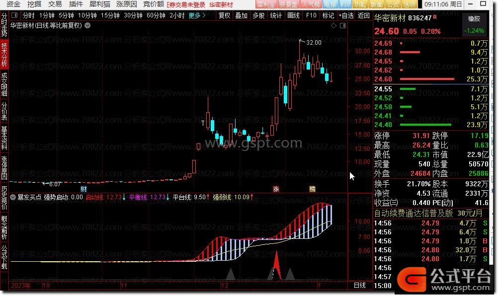
Task: Click the 财 marker on the timeline
Action: click(83, 189)
